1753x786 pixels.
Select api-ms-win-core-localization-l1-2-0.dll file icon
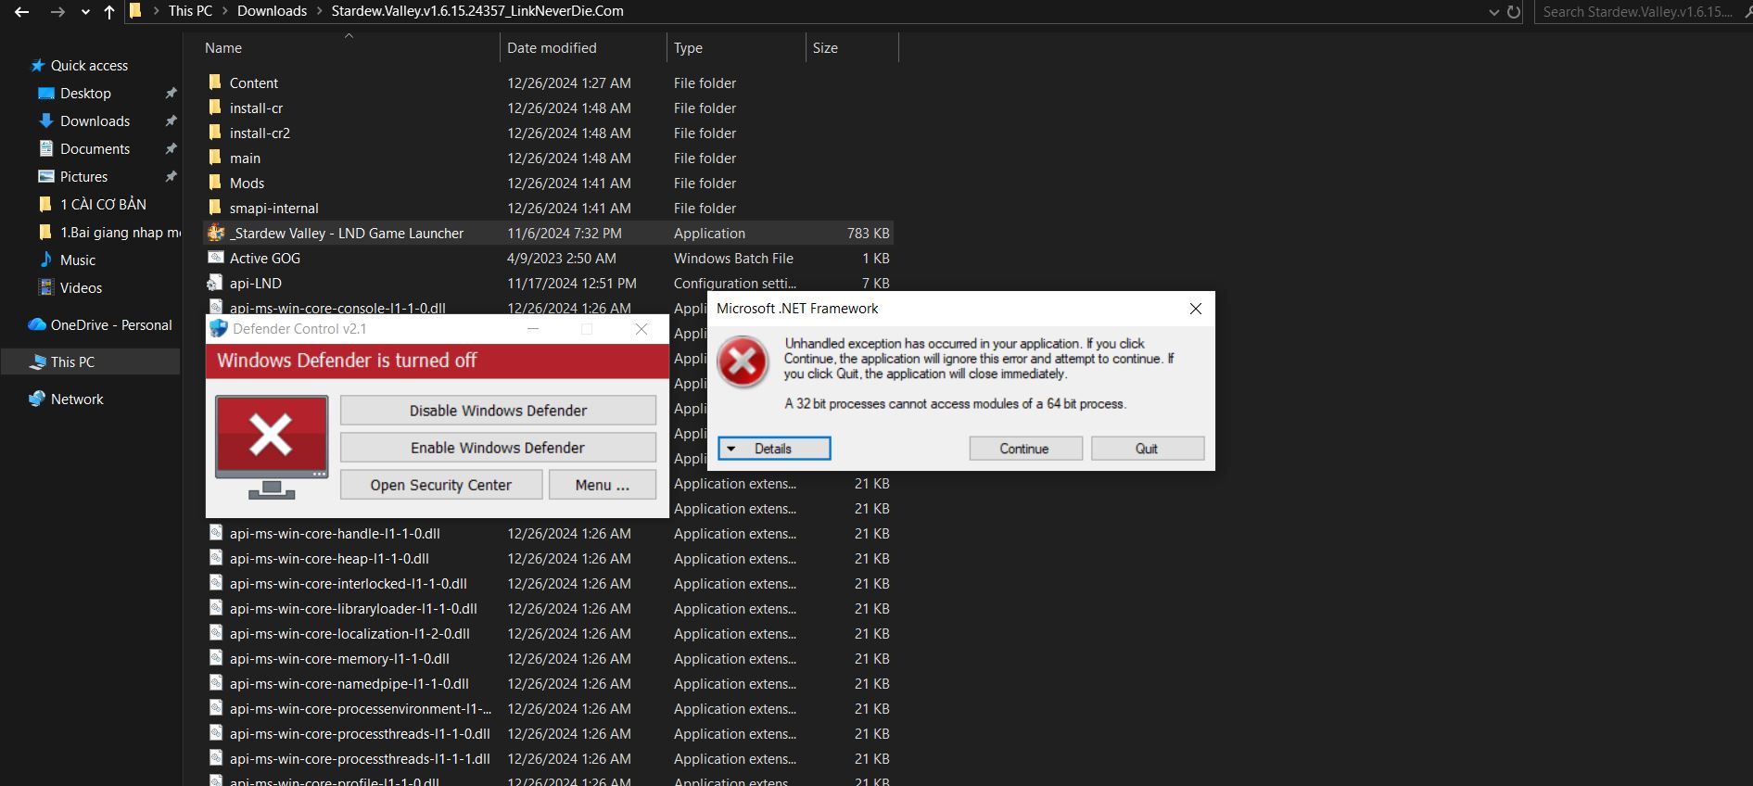[216, 633]
